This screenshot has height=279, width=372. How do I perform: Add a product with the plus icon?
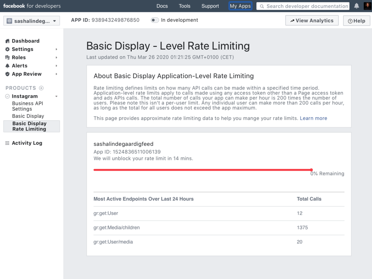pyautogui.click(x=41, y=88)
